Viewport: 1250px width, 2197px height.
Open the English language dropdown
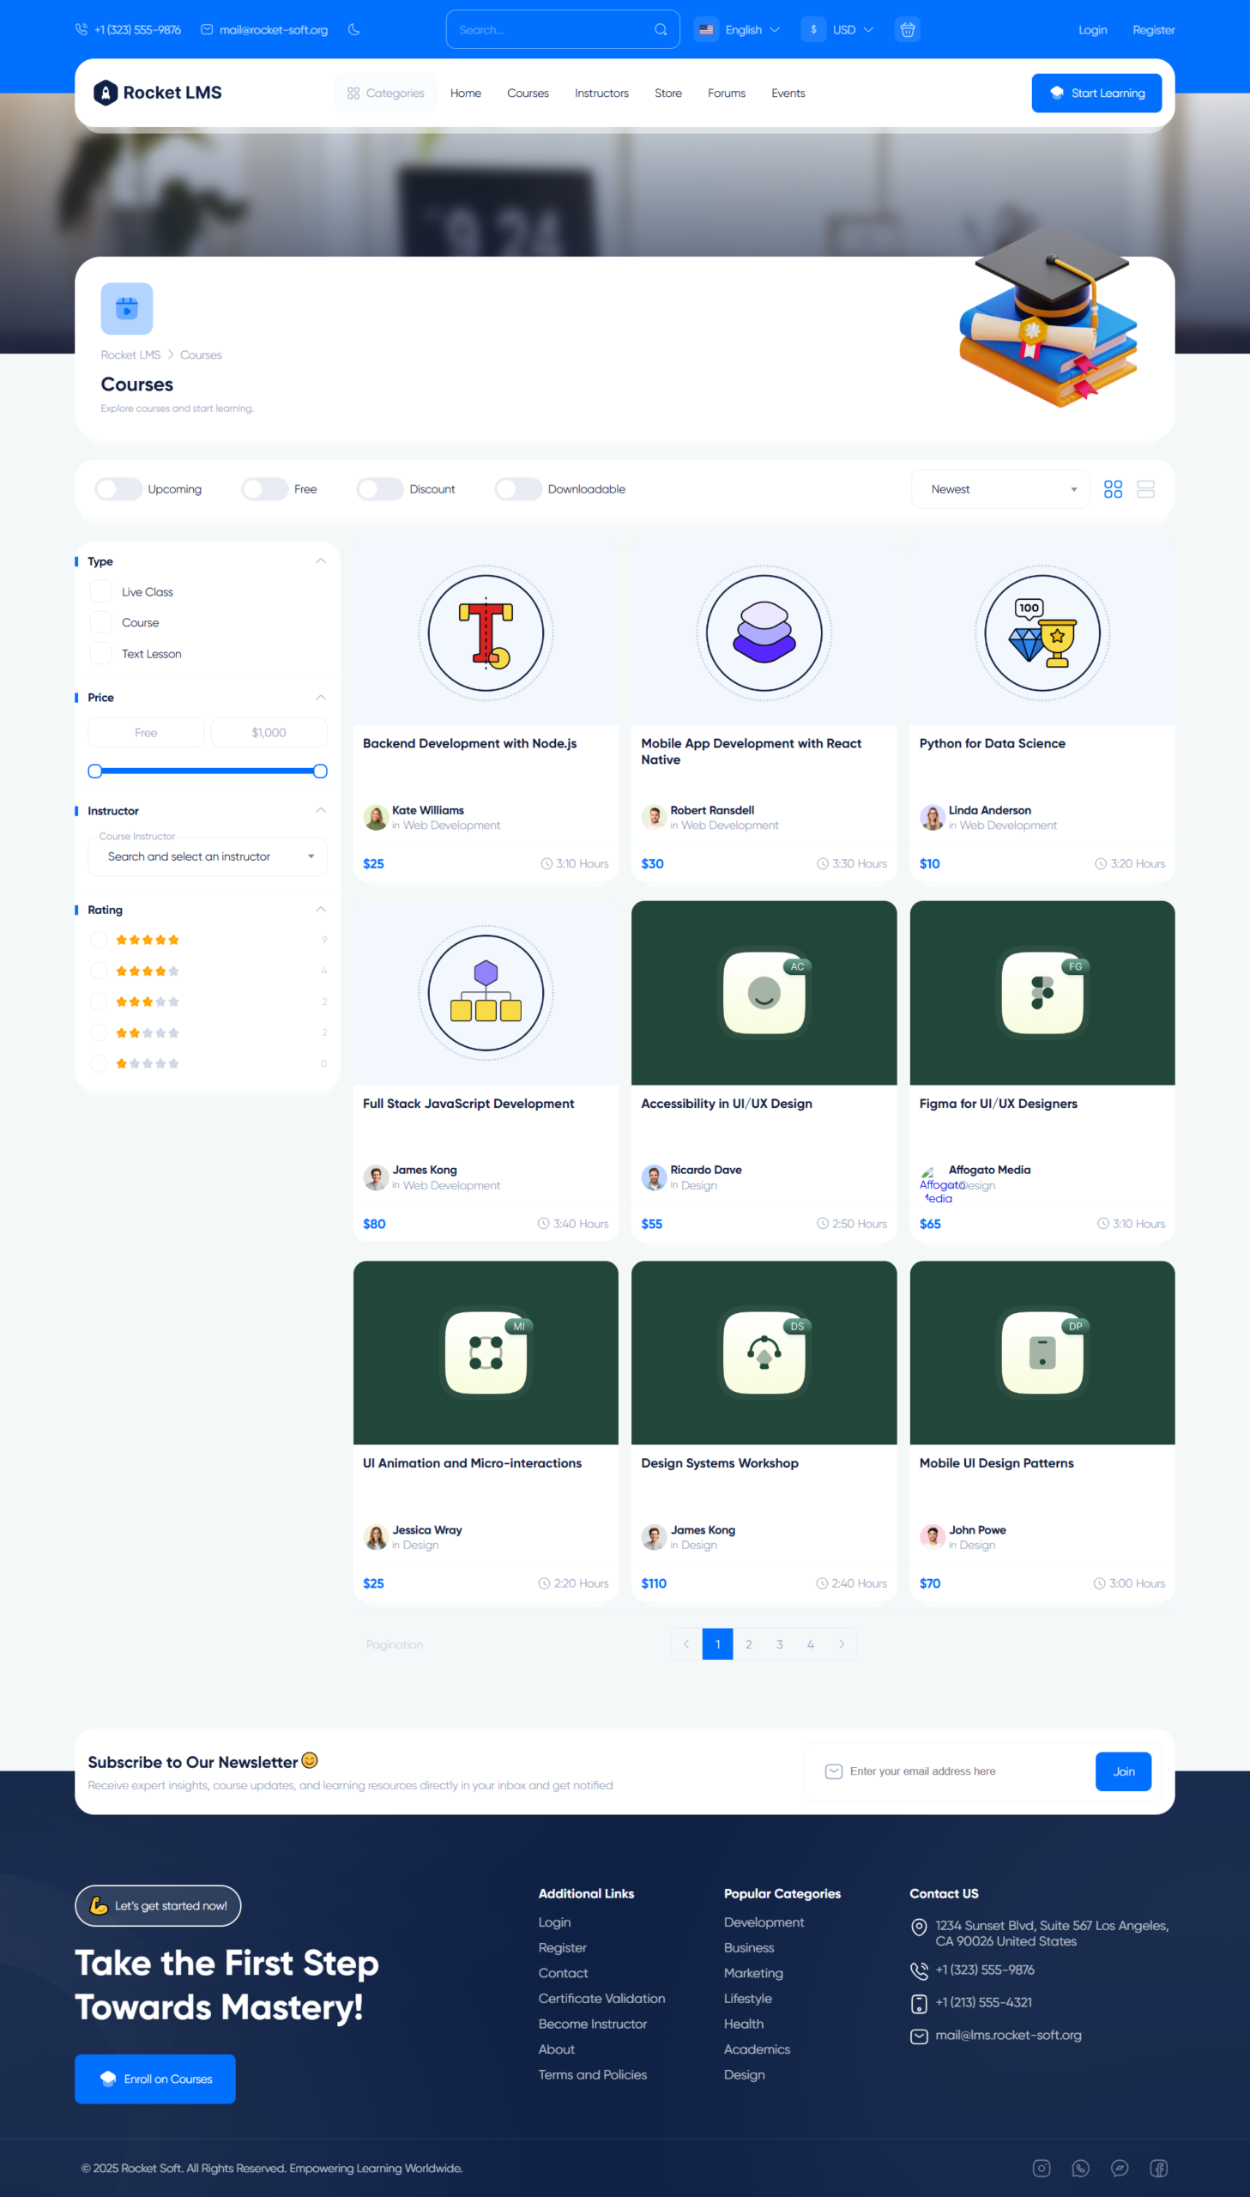pyautogui.click(x=740, y=29)
